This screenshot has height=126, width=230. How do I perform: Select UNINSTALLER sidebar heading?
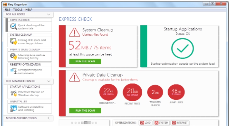coord(18,101)
